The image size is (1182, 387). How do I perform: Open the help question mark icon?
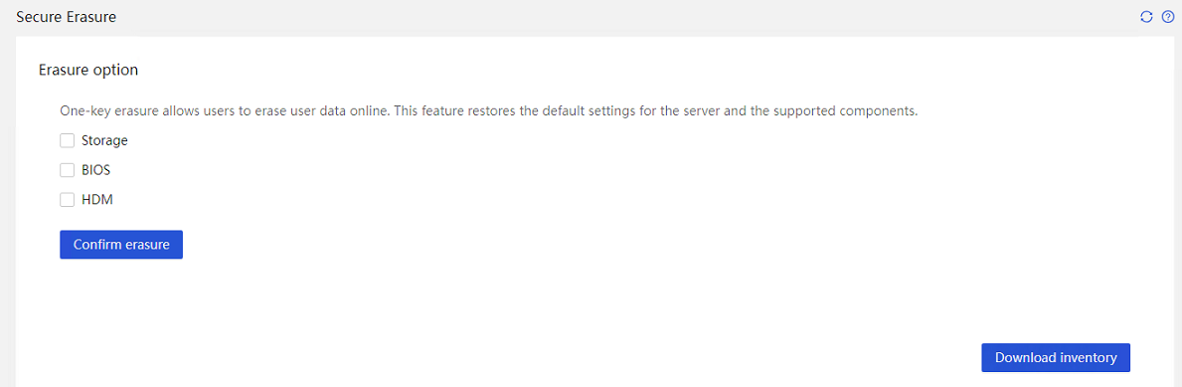click(1168, 17)
